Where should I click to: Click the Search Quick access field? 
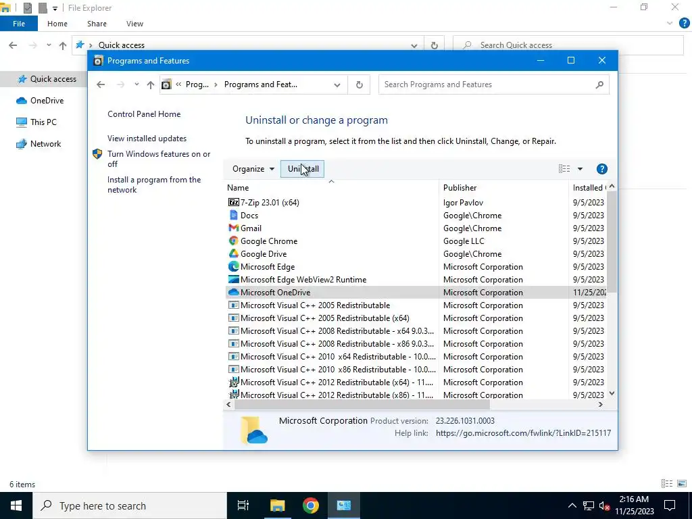point(568,45)
